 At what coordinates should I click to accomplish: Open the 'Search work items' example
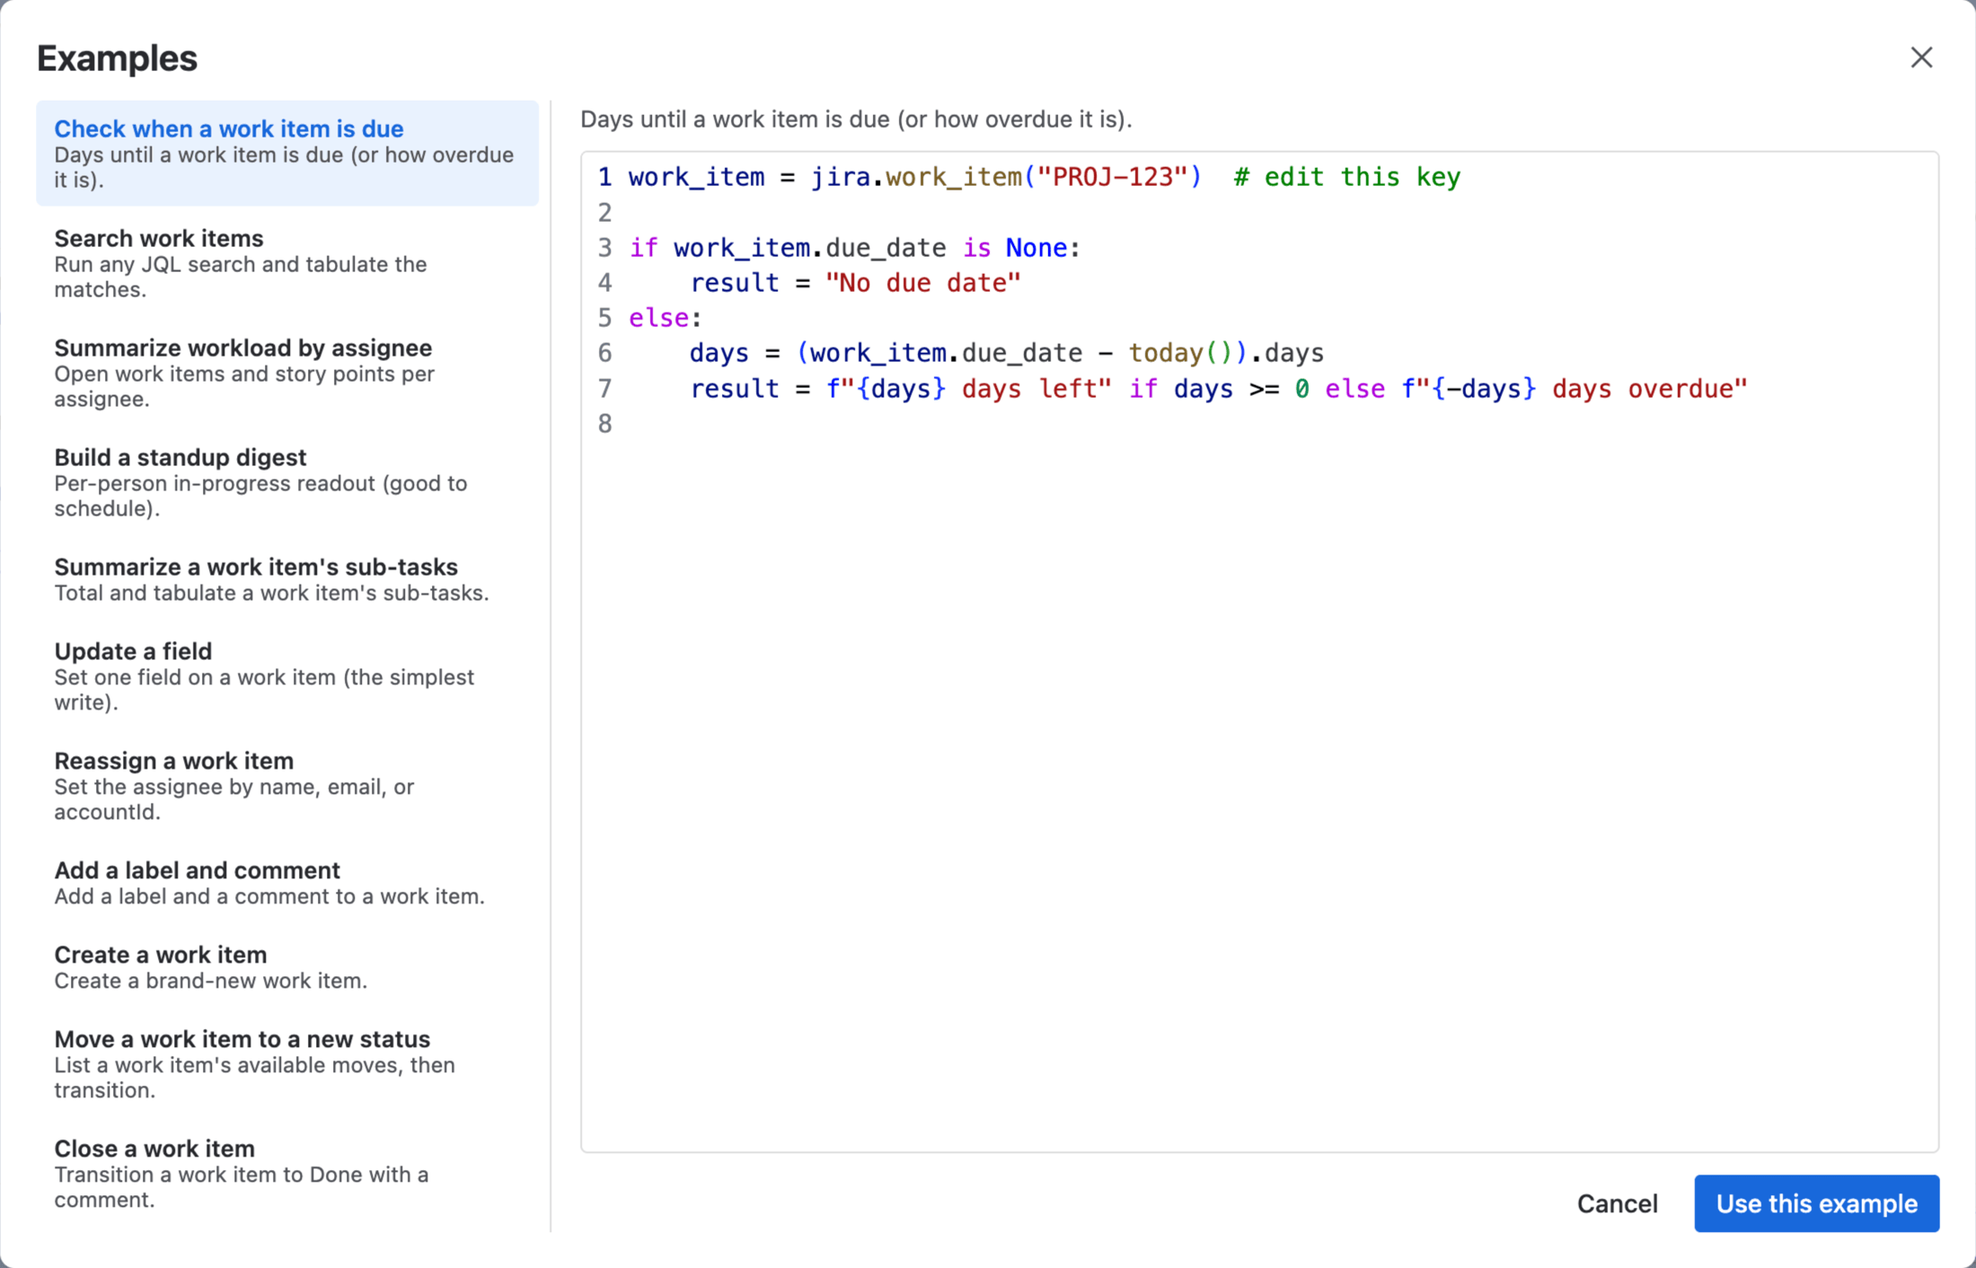[287, 263]
